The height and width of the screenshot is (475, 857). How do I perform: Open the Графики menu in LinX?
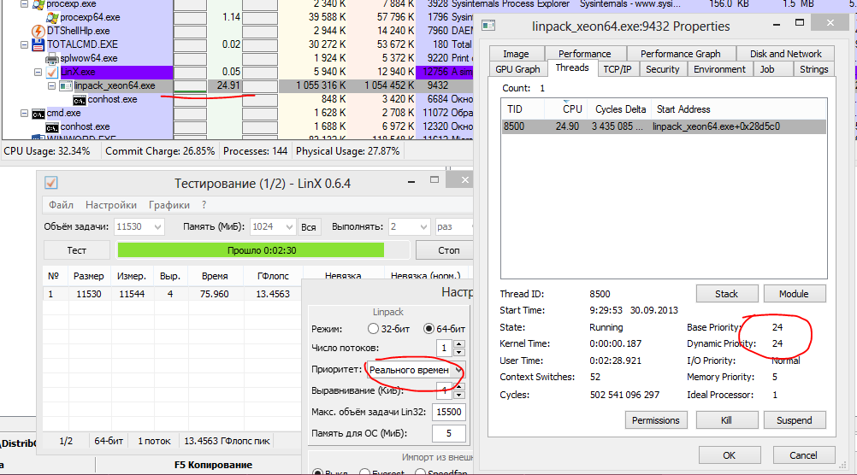tap(168, 205)
